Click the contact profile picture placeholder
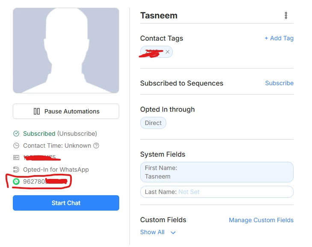Viewport: 312px width, 247px height. click(66, 51)
